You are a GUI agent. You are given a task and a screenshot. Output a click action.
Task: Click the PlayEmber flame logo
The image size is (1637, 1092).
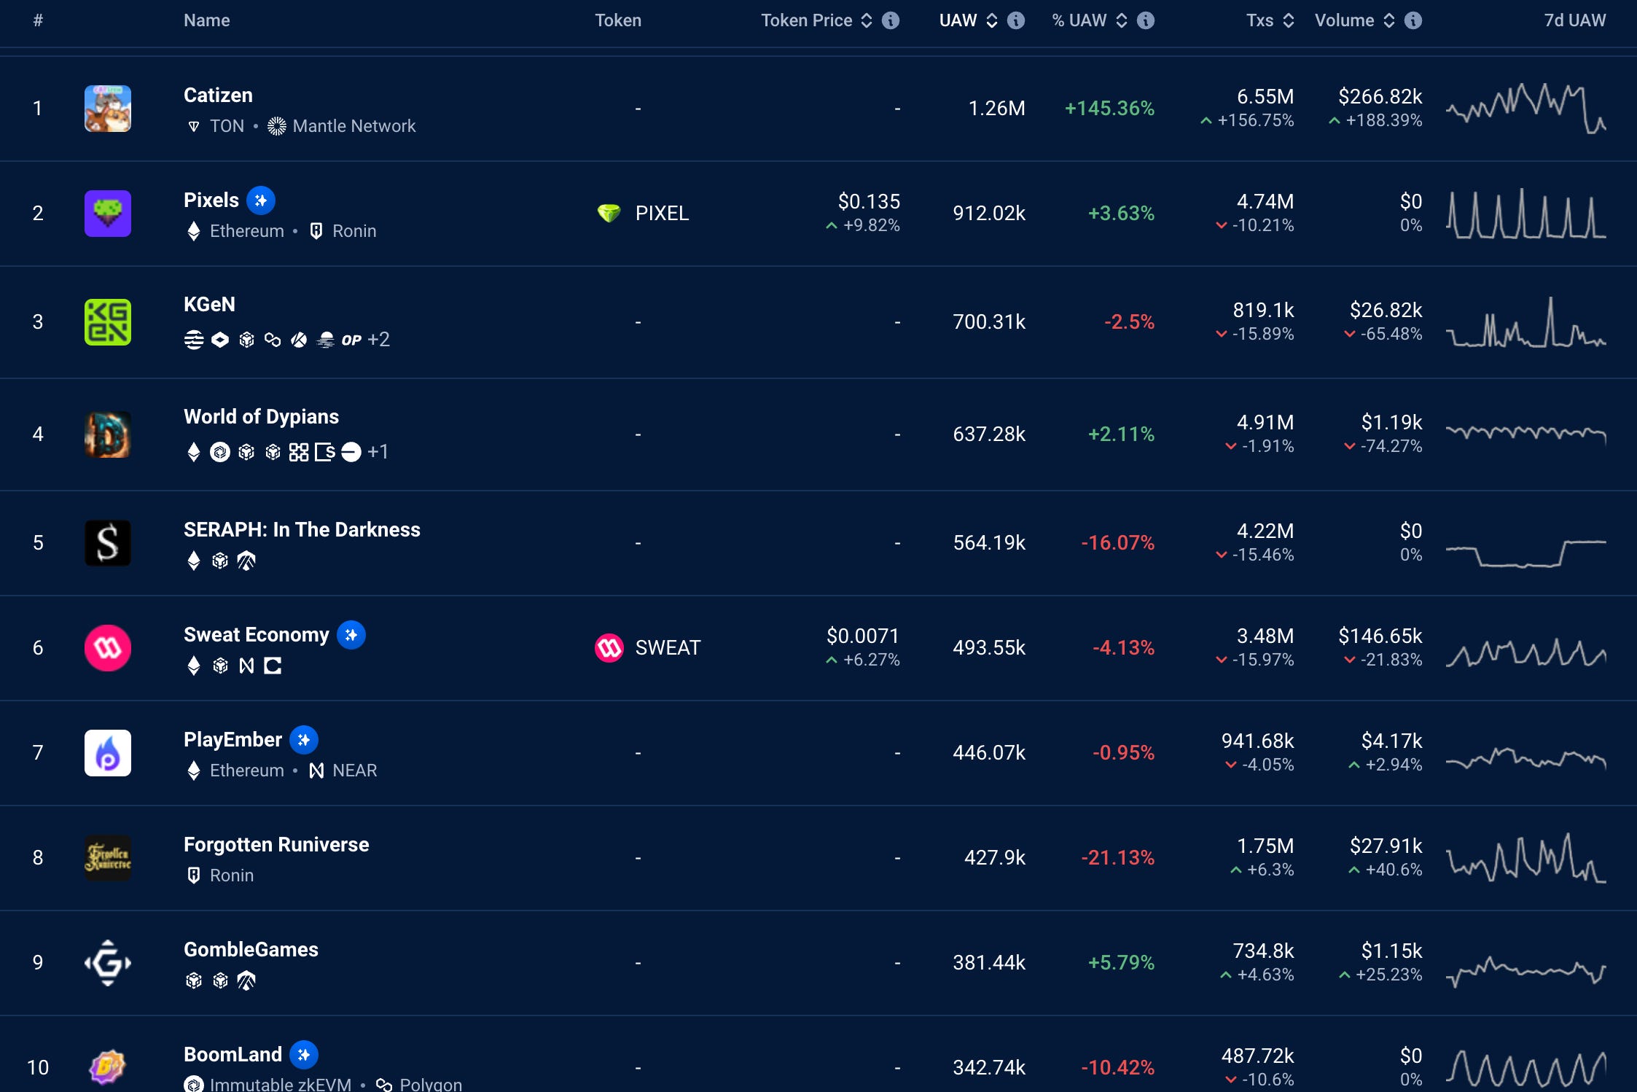tap(107, 752)
